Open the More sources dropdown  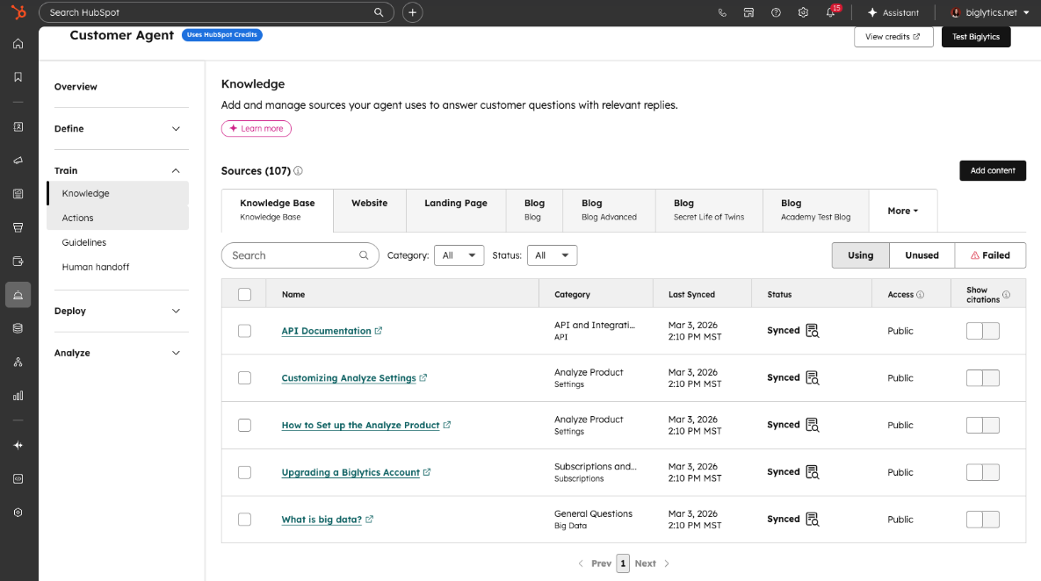point(903,211)
